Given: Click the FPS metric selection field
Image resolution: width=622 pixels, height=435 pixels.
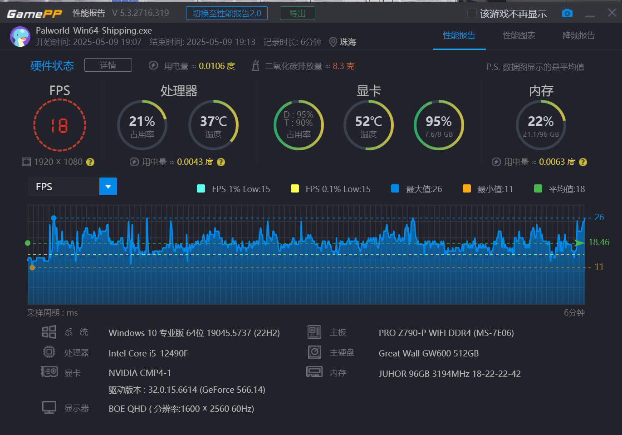Looking at the screenshot, I should click(x=64, y=187).
